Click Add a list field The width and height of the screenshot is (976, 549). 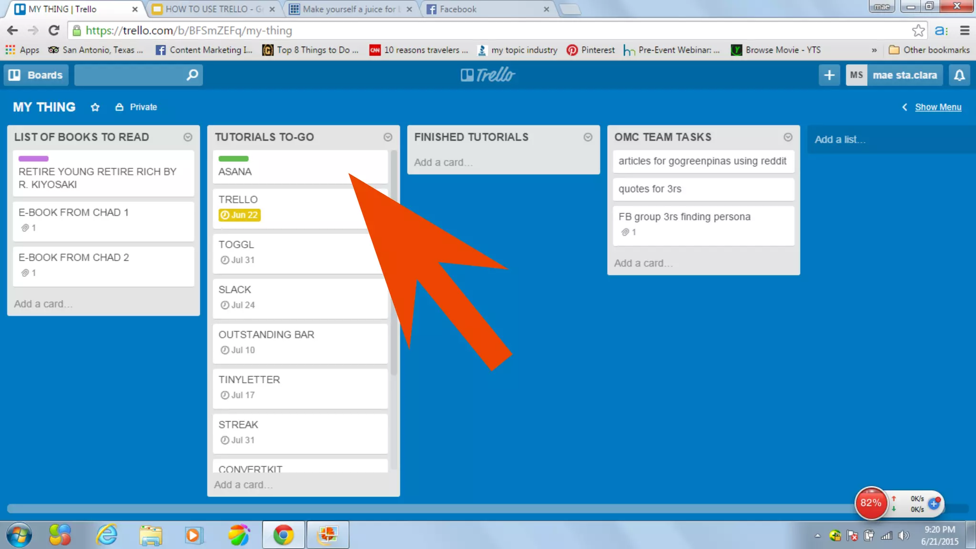pyautogui.click(x=840, y=140)
